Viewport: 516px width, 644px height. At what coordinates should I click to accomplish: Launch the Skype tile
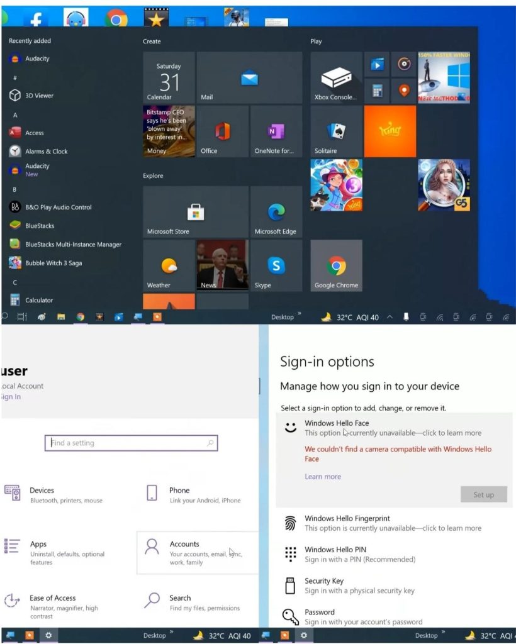(x=276, y=266)
